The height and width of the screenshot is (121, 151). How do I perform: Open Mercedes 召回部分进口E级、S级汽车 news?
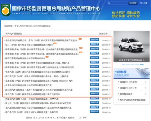coord(38,63)
